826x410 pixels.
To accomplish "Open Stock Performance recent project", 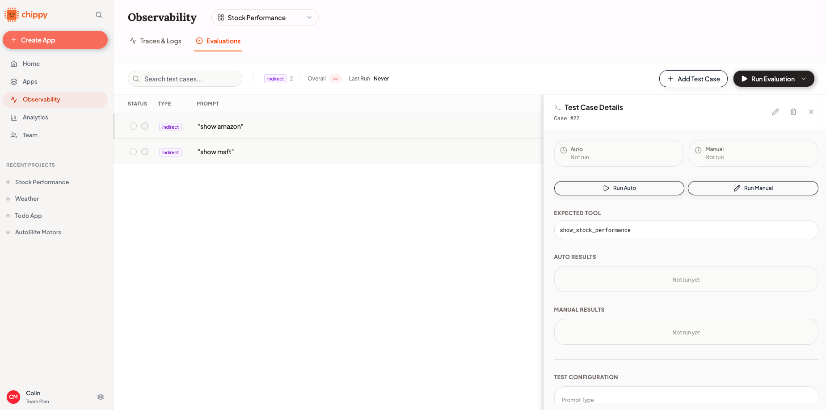I will click(x=42, y=182).
